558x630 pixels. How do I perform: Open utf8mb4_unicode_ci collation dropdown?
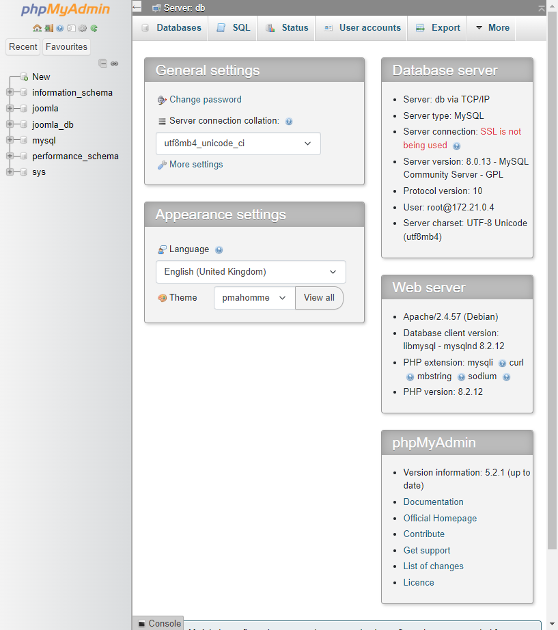click(238, 143)
